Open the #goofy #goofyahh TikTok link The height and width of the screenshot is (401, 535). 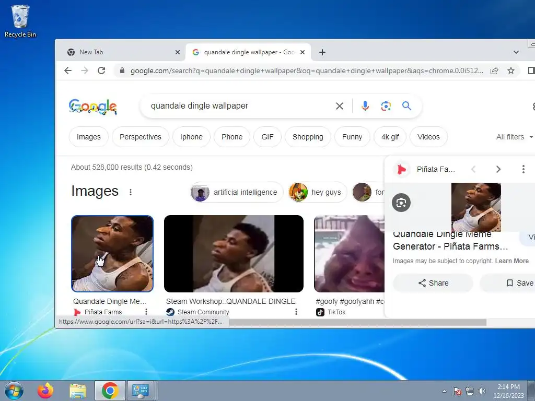pyautogui.click(x=350, y=301)
